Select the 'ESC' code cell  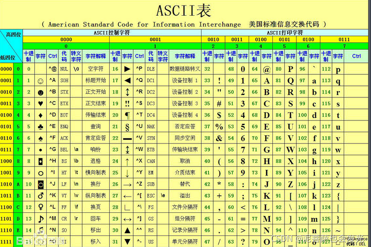(x=151, y=196)
